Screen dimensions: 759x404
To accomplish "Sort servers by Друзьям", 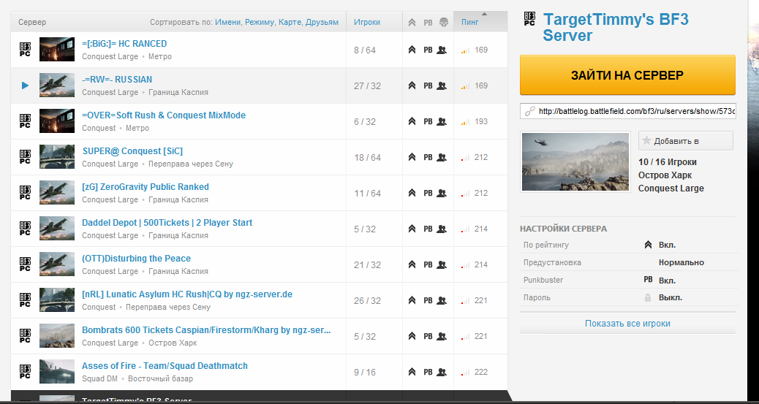I will pyautogui.click(x=322, y=22).
